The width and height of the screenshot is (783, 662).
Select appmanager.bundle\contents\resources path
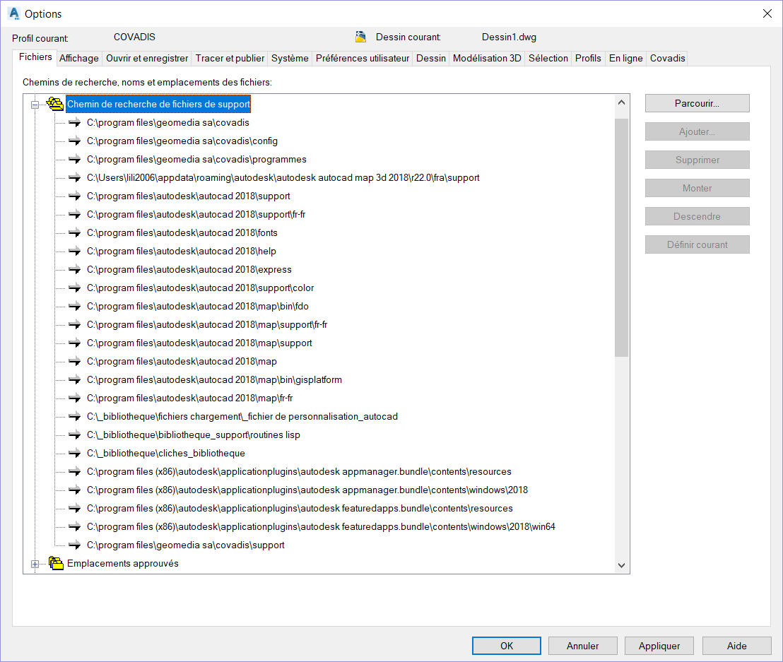(x=299, y=472)
